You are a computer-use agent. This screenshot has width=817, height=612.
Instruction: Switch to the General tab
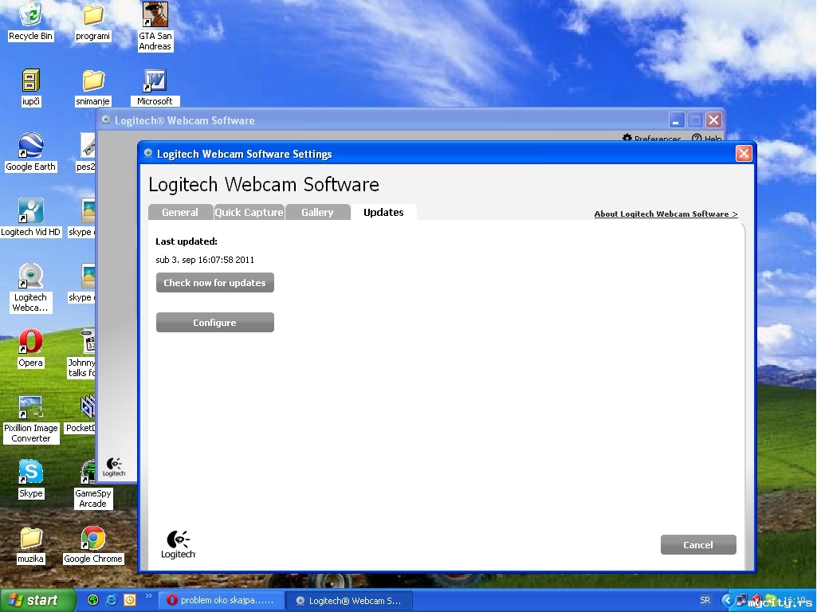pyautogui.click(x=180, y=212)
